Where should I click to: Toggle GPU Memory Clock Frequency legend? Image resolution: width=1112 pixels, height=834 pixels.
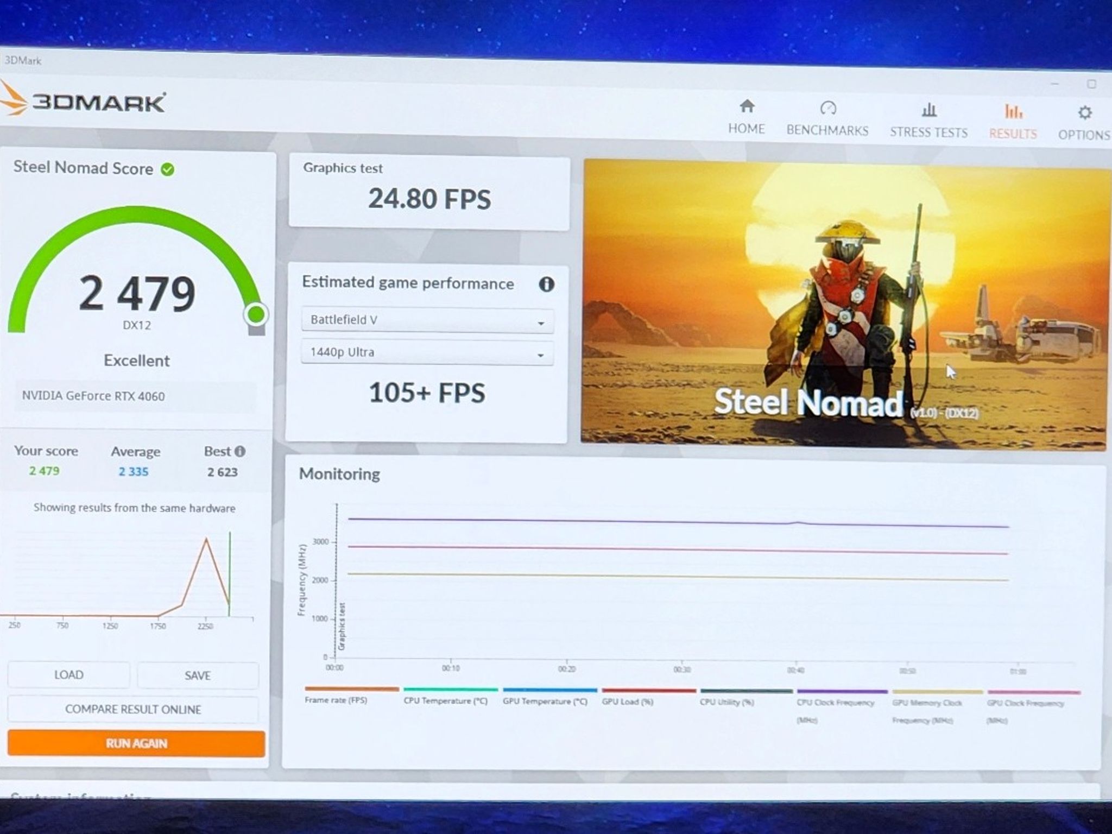[937, 707]
